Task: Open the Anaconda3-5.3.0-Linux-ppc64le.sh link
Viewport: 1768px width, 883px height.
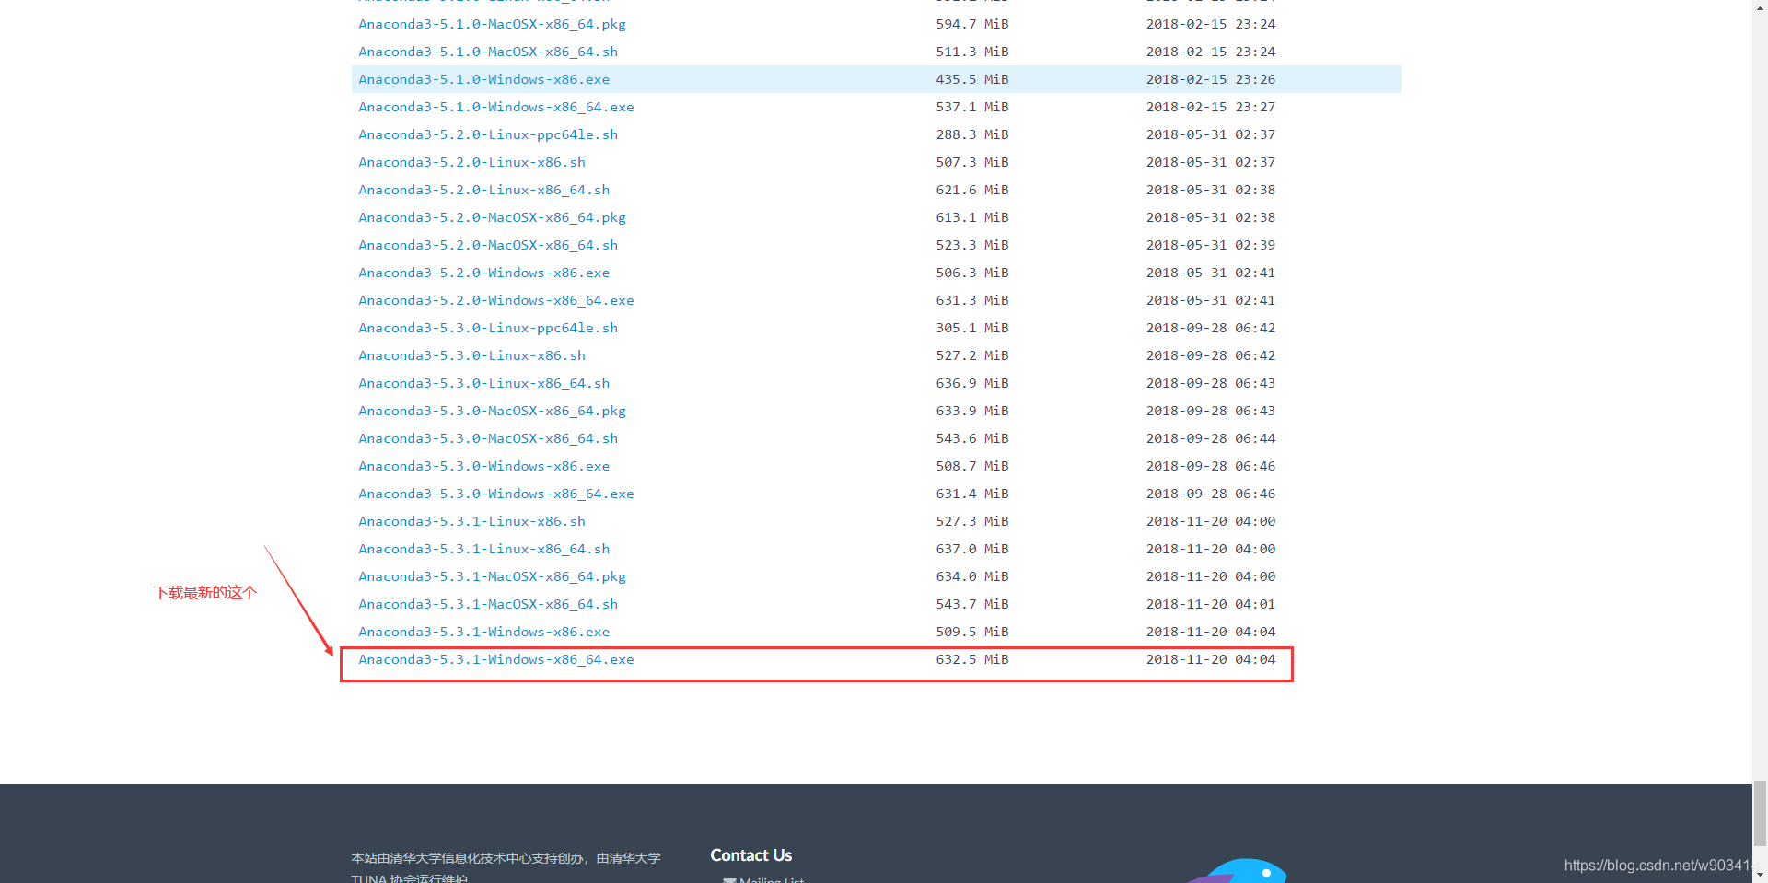Action: [488, 328]
